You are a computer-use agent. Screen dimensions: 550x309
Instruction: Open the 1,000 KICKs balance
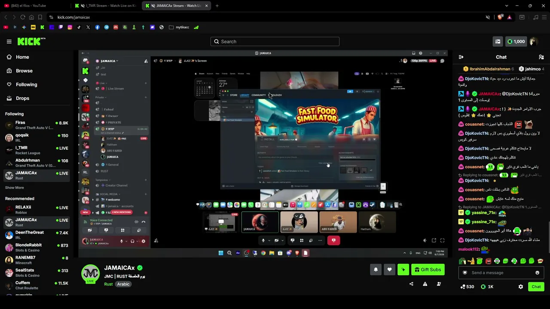pyautogui.click(x=516, y=42)
